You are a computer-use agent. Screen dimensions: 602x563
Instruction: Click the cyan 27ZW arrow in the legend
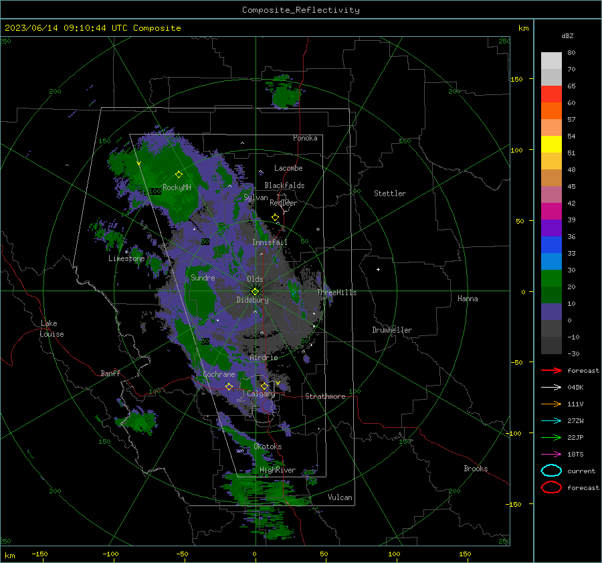551,421
